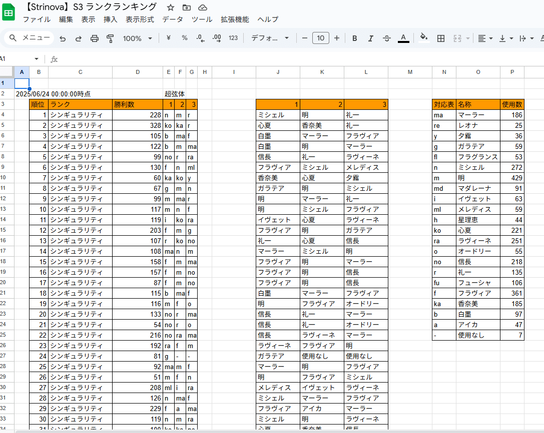Screen dimensions: 544x433
Task: Activate the paint format tool
Action: pyautogui.click(x=110, y=38)
